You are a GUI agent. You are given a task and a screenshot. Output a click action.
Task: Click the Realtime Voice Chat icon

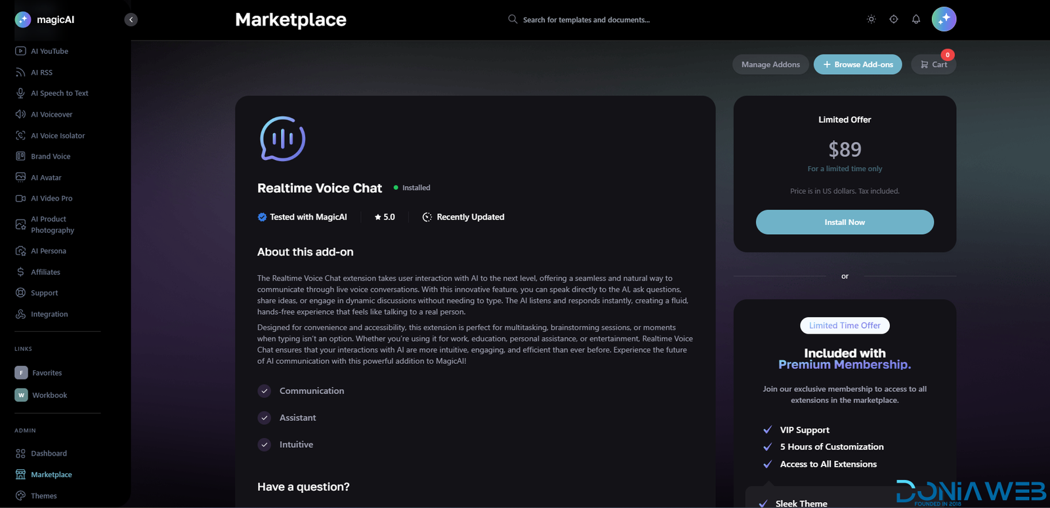click(283, 139)
